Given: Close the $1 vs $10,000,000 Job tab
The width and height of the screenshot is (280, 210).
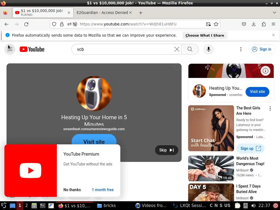Looking at the screenshot, I should tap(69, 13).
